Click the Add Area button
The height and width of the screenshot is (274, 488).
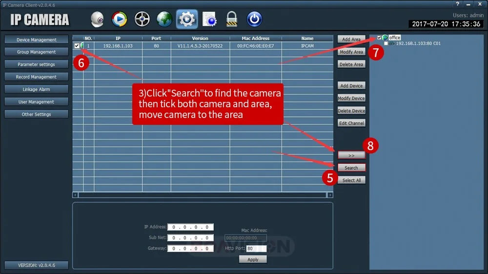pyautogui.click(x=351, y=39)
